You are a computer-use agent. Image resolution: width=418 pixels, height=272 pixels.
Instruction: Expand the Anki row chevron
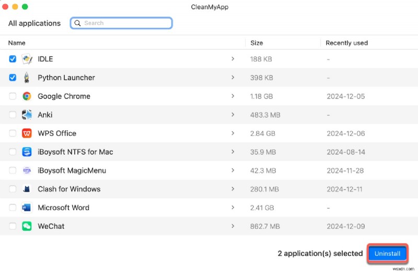(233, 115)
